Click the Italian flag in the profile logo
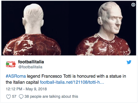This screenshot has height=103, width=138. pos(11,64)
